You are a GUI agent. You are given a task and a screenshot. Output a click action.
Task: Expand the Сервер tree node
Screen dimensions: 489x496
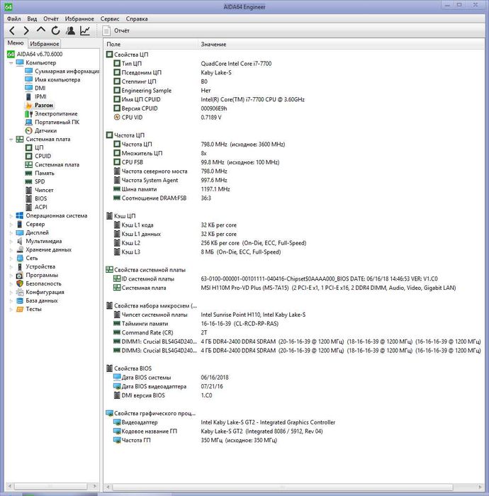11,225
